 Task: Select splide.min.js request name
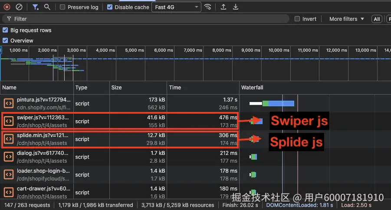(43, 135)
